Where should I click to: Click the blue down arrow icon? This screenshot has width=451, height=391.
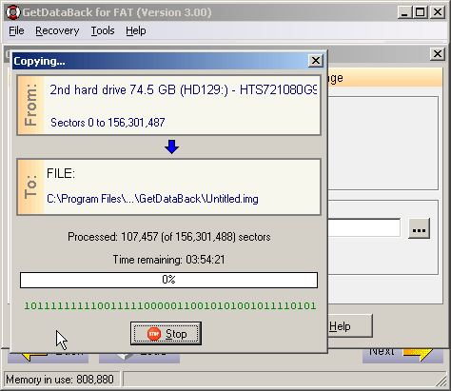(x=171, y=147)
